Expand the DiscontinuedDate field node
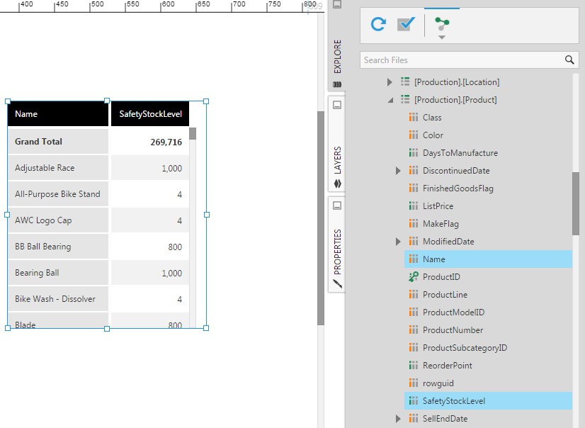 (398, 170)
